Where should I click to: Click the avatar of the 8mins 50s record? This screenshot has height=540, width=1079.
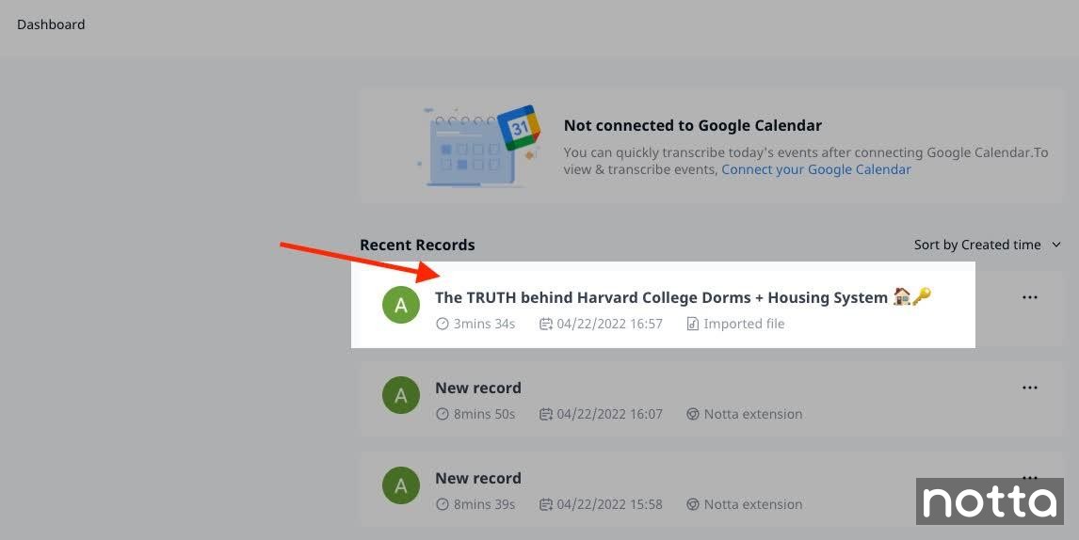401,396
